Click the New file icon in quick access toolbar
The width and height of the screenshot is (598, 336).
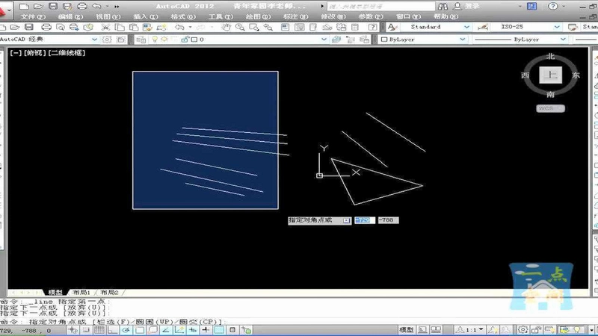[x=24, y=6]
